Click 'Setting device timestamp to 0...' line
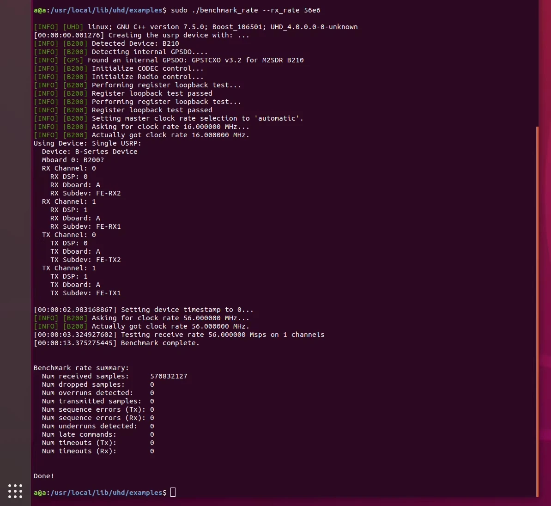The width and height of the screenshot is (551, 506). point(143,310)
